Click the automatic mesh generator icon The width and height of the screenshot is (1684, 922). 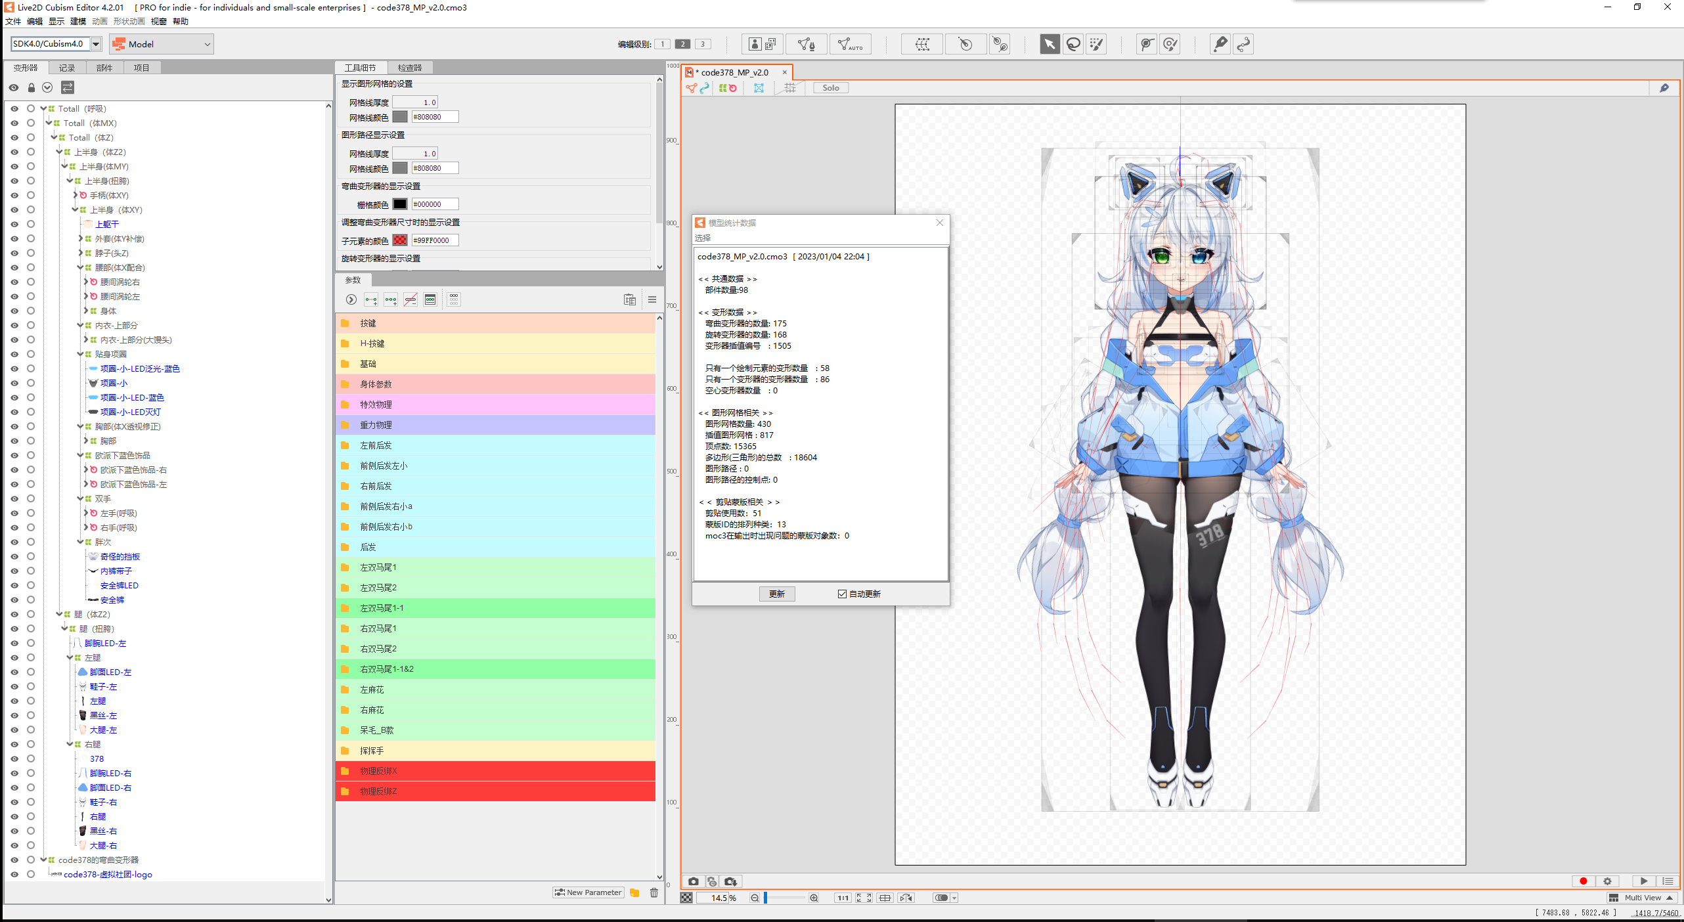coord(850,44)
